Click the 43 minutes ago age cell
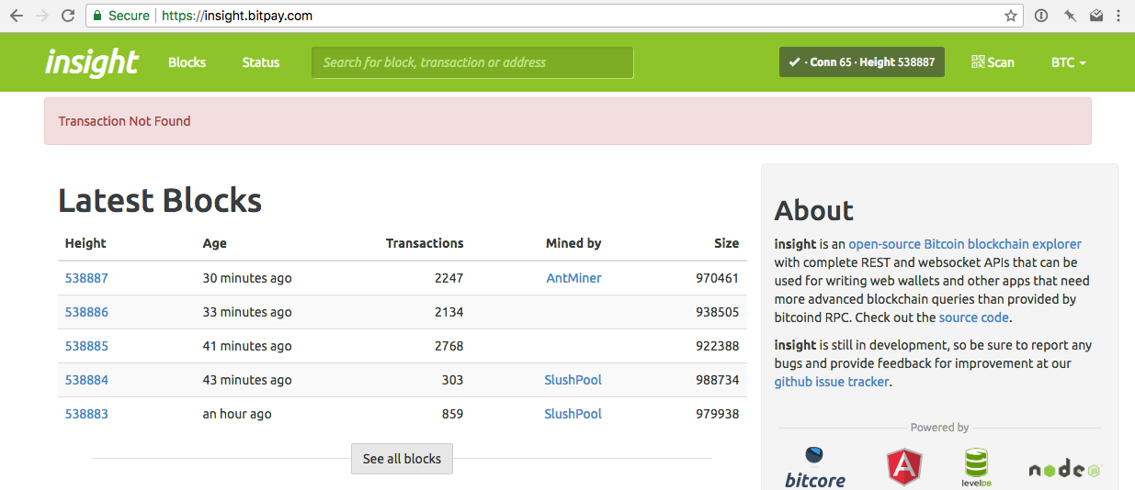Viewport: 1135px width, 490px height. point(247,380)
